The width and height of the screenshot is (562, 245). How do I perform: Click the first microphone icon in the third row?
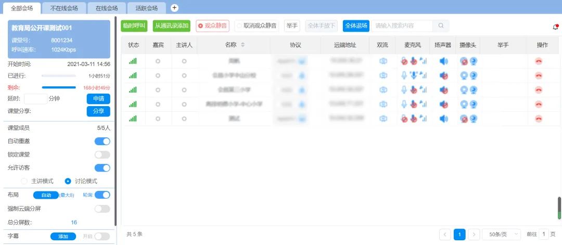pyautogui.click(x=404, y=90)
